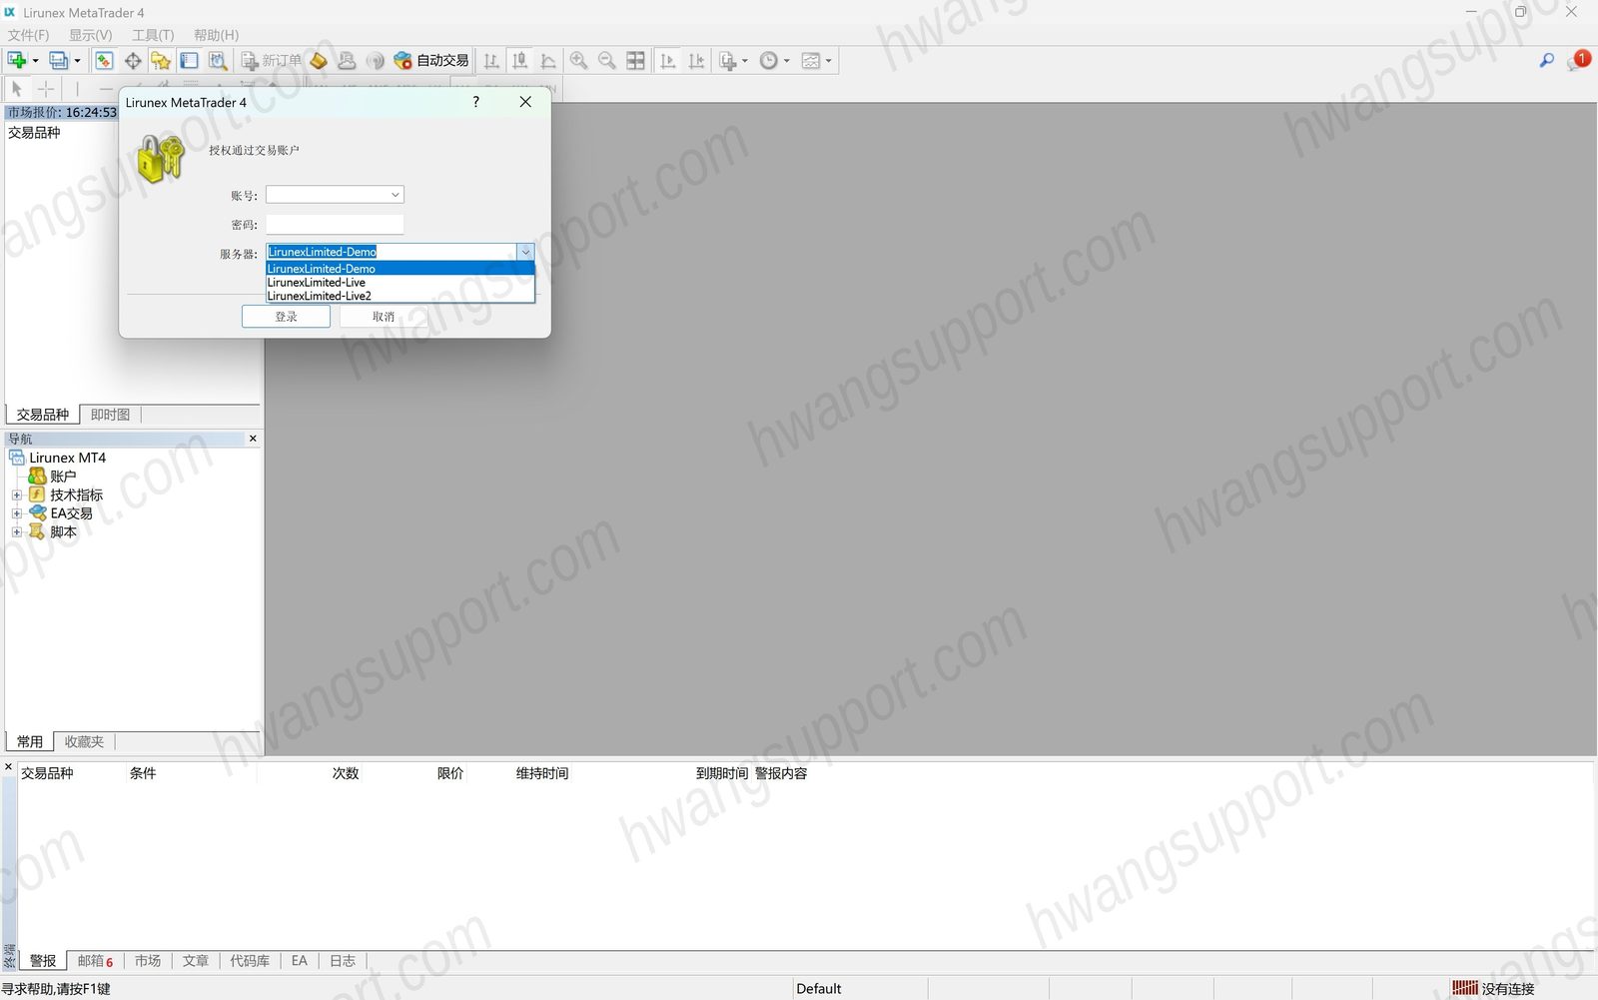Select the line chart icon

click(548, 61)
